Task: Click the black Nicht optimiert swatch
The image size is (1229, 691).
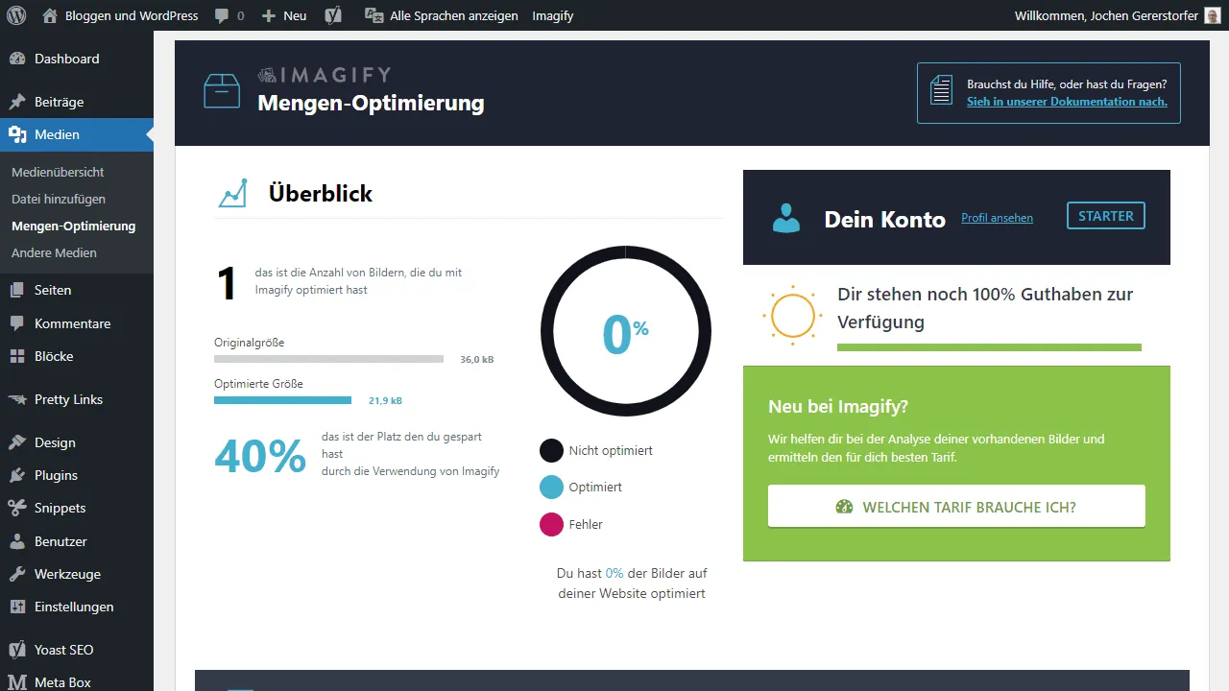Action: click(551, 450)
